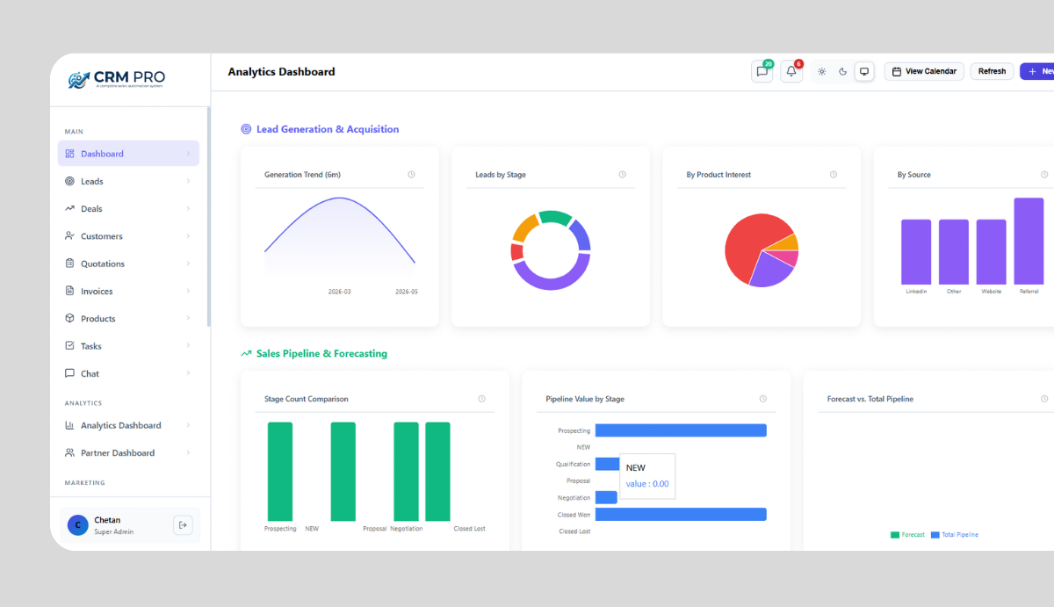1054x607 pixels.
Task: Click the trend icon beside Sales Pipeline heading
Action: (x=246, y=354)
